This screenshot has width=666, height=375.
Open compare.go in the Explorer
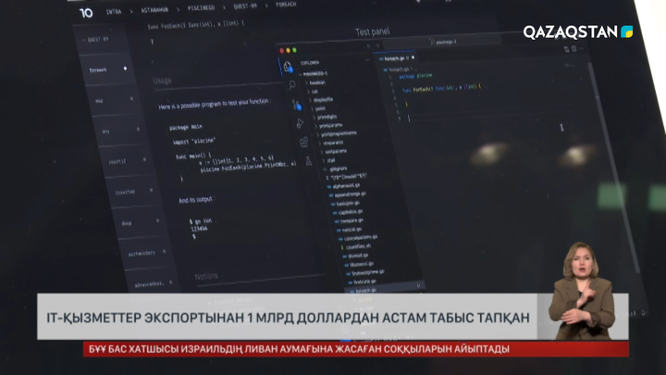[349, 220]
